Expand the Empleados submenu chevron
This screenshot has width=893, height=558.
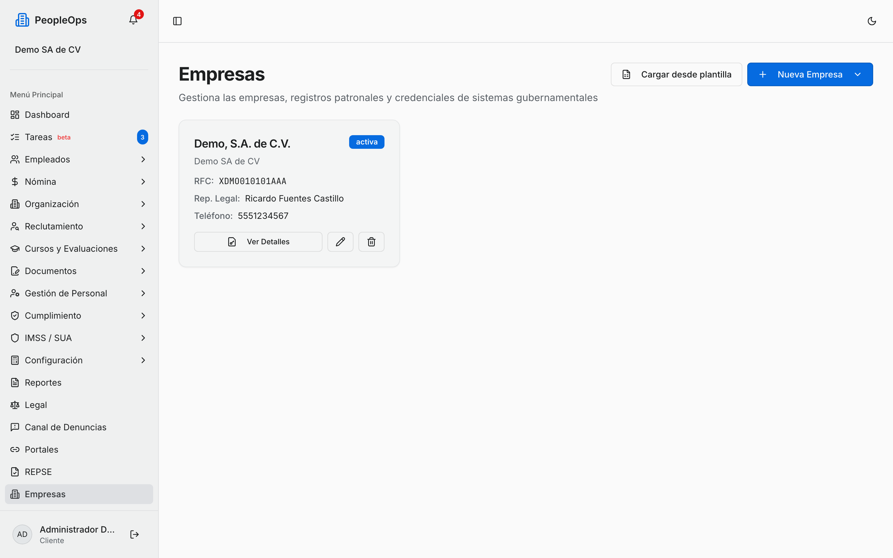click(143, 159)
